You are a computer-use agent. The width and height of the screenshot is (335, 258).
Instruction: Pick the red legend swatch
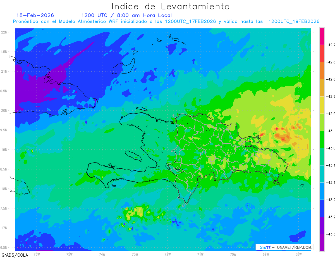(322, 53)
